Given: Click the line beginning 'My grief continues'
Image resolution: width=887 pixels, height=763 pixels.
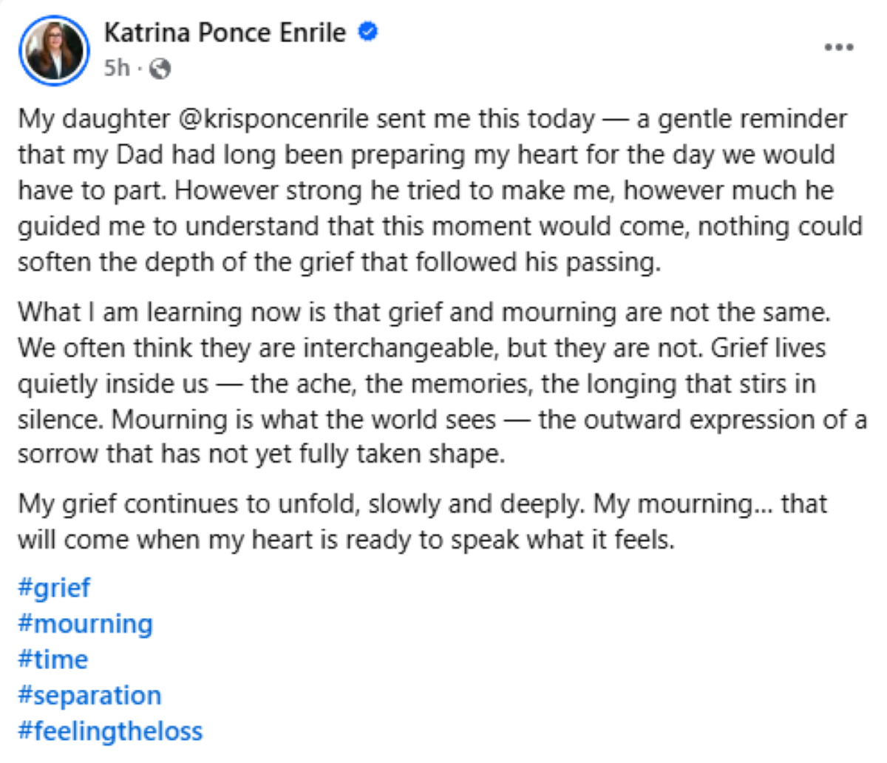Looking at the screenshot, I should [x=422, y=503].
